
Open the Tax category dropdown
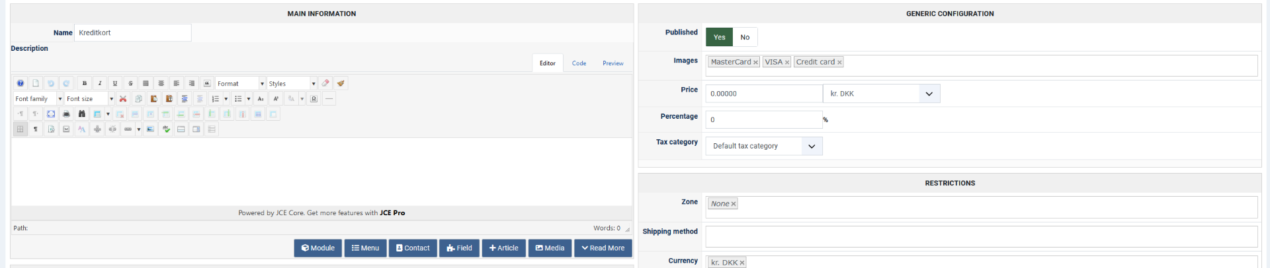click(812, 146)
